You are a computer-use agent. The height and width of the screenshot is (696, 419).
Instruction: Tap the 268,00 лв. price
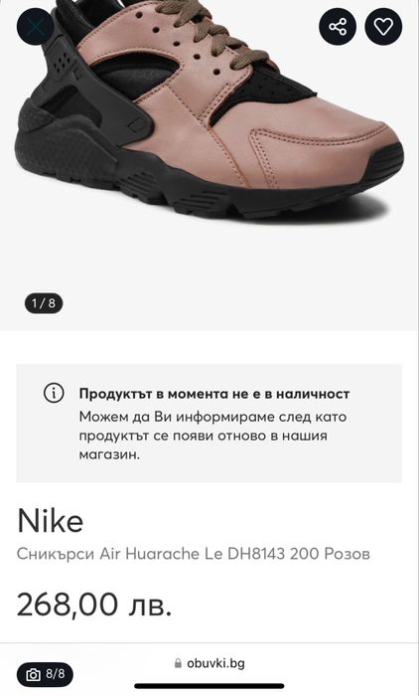click(94, 605)
